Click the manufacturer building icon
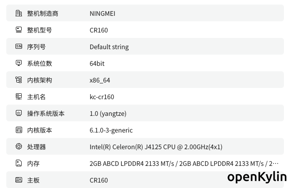The width and height of the screenshot is (291, 188). (x=19, y=13)
